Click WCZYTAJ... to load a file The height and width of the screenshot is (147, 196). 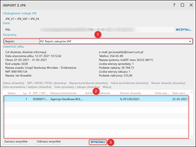click(x=183, y=30)
